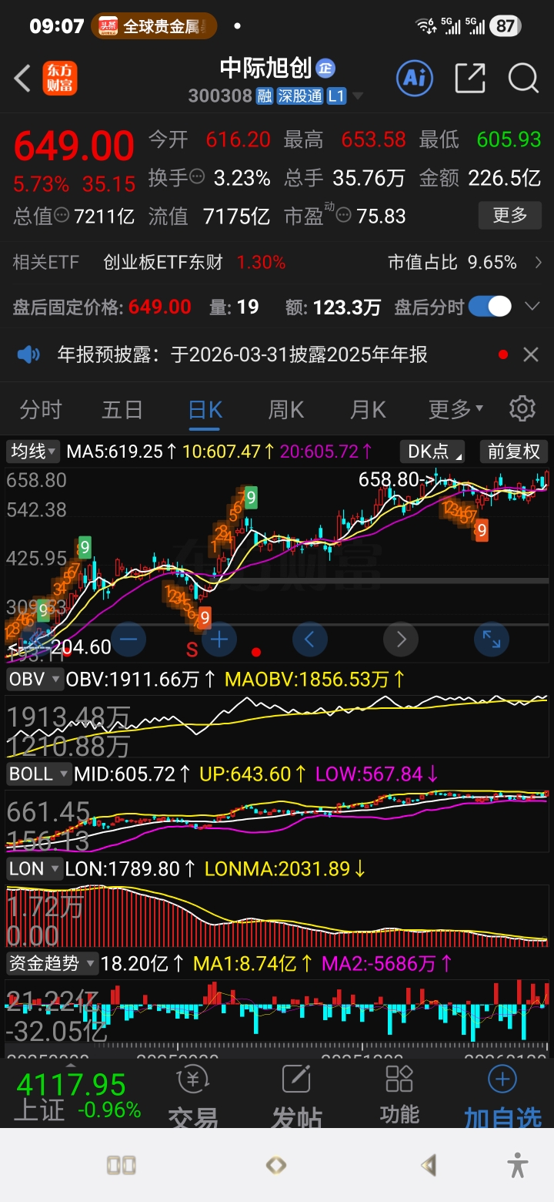Open search with the magnifier icon
This screenshot has height=1202, width=554.
pyautogui.click(x=523, y=78)
